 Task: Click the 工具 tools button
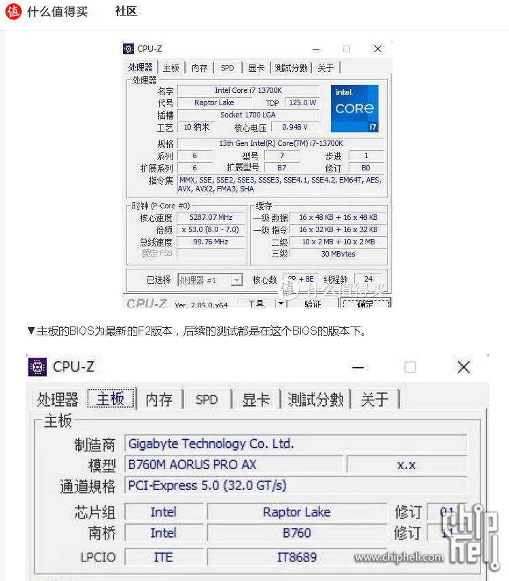coord(256,303)
